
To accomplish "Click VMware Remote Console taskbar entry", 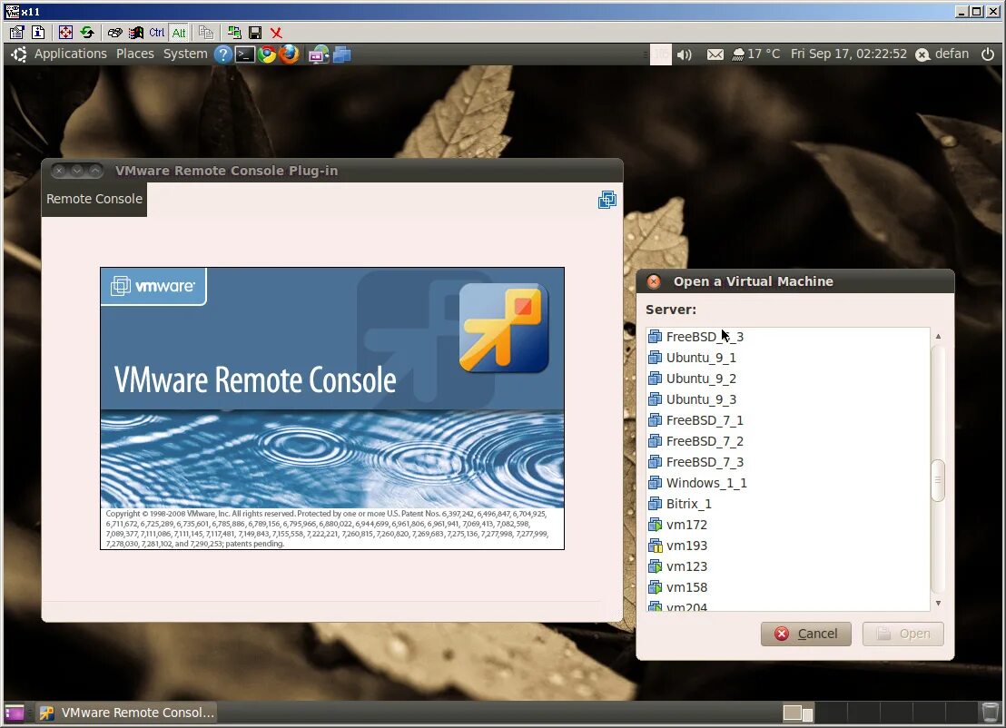I will [125, 713].
